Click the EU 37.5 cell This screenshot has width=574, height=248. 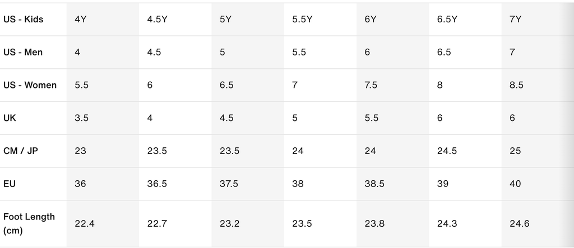(x=229, y=184)
